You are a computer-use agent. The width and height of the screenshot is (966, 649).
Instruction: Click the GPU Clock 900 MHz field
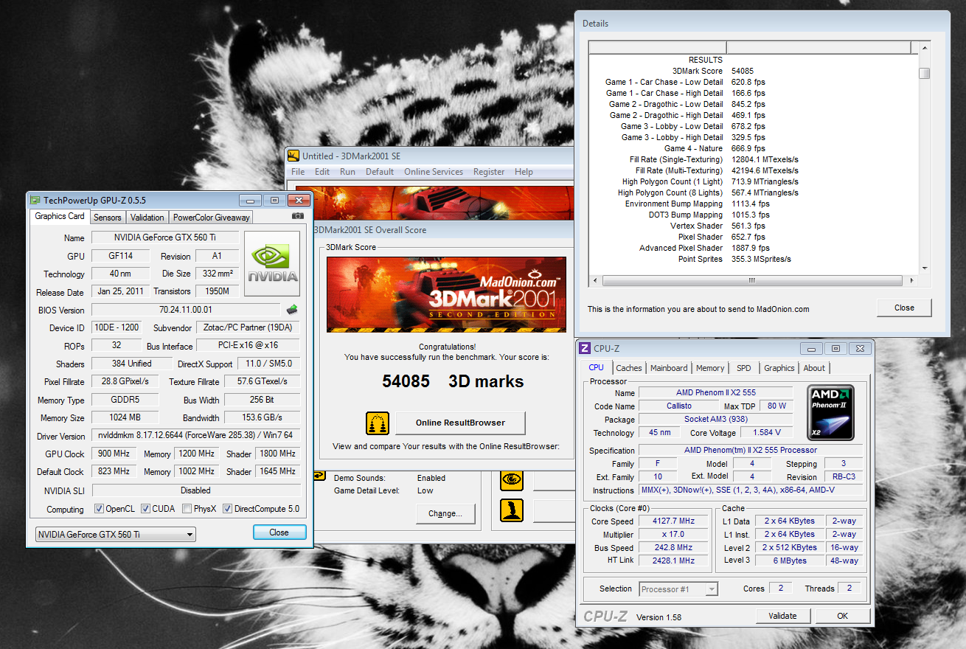(116, 454)
